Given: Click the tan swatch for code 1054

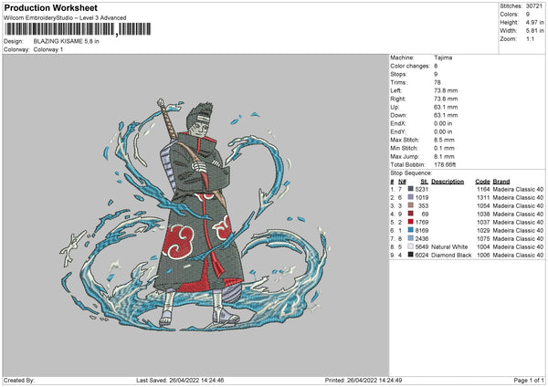Looking at the screenshot, I should tap(411, 205).
